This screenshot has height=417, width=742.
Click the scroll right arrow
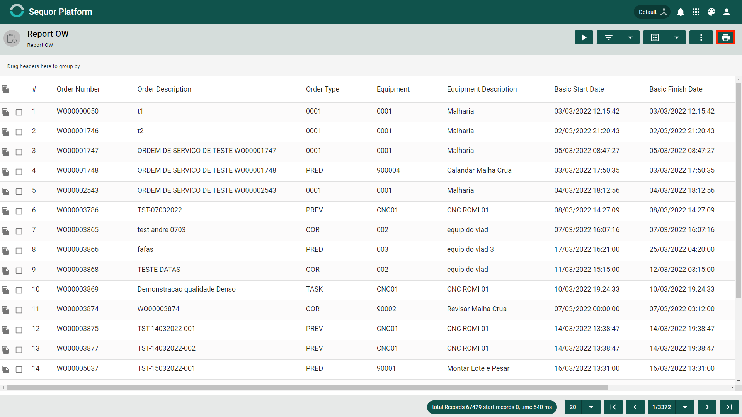coord(732,388)
